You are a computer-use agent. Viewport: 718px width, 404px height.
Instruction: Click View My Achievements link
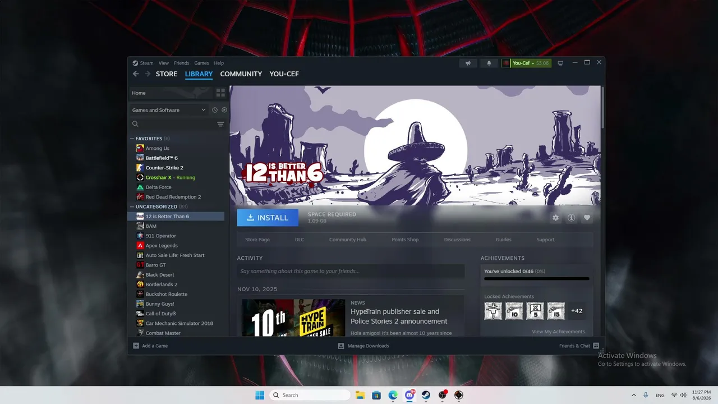(x=558, y=332)
